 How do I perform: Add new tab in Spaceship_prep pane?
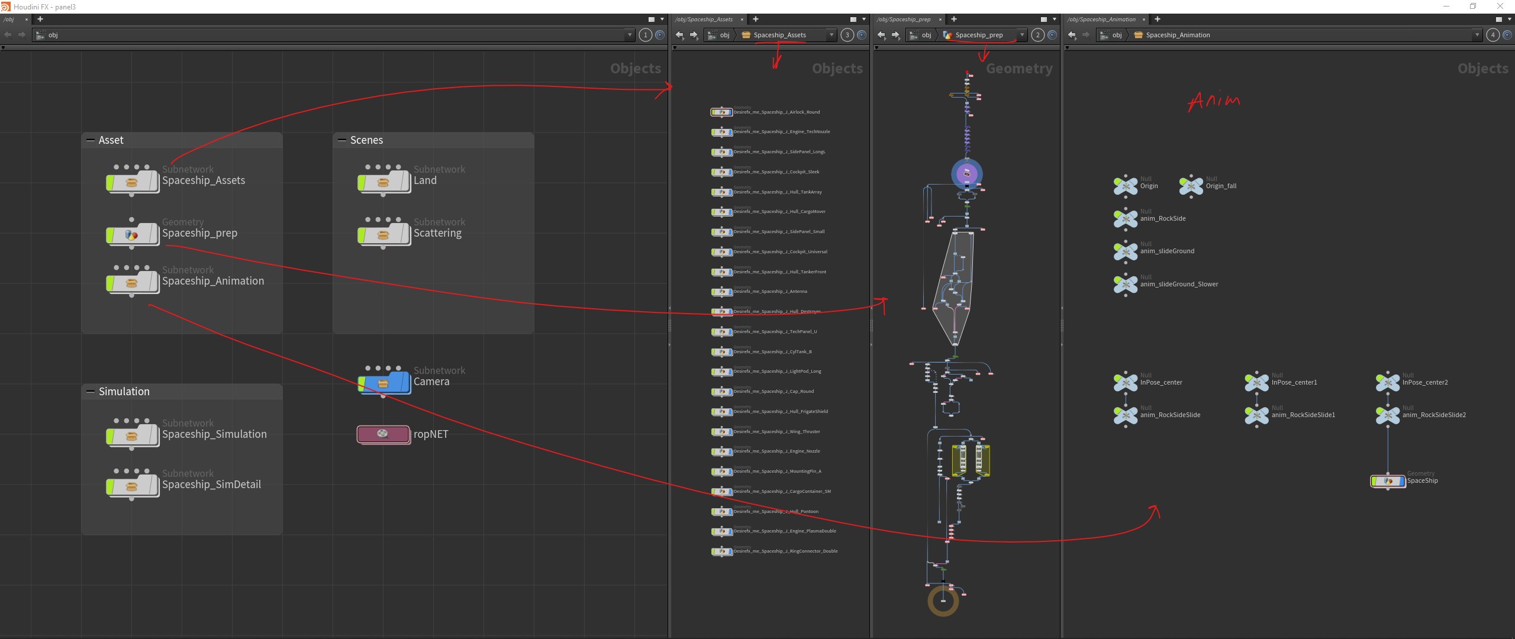[x=954, y=20]
